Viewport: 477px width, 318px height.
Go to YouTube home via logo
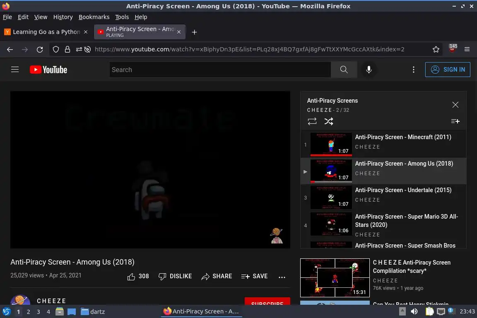coord(48,70)
